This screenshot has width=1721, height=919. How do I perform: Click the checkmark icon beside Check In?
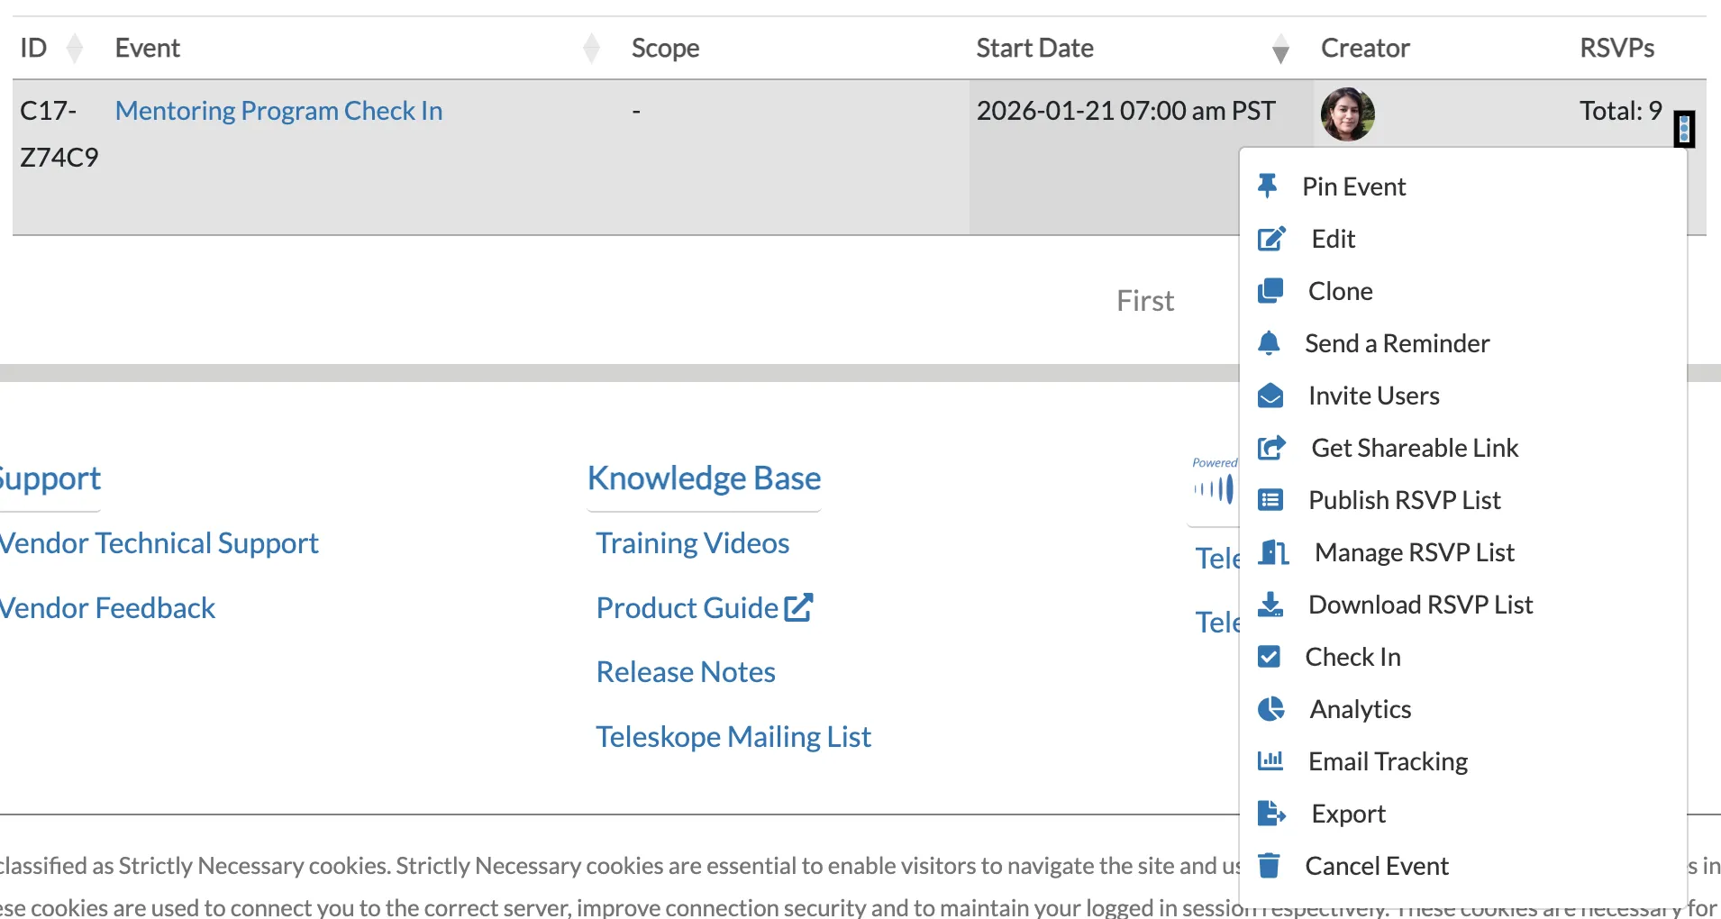click(1269, 656)
